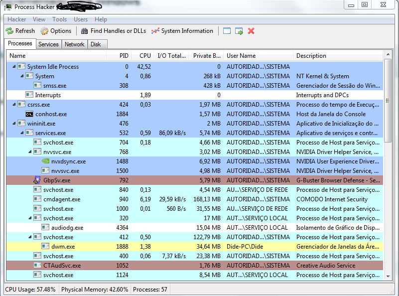
Task: Click the Find Handles or DLLs binoculars icon
Action: (x=84, y=31)
